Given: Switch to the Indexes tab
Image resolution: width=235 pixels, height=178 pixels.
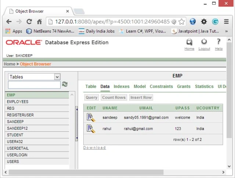Looking at the screenshot, I should (x=122, y=87).
